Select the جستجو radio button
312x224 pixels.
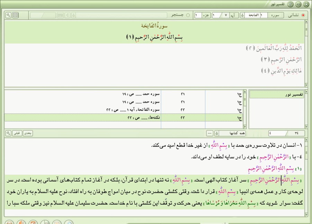pyautogui.click(x=188, y=15)
